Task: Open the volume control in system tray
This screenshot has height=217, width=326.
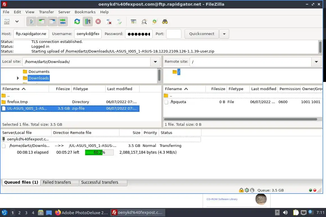Action: point(286,212)
